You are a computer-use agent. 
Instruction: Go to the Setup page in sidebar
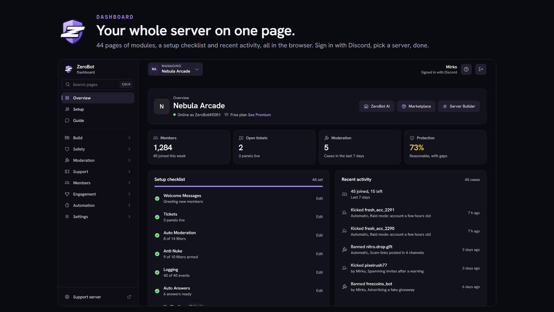click(x=98, y=109)
